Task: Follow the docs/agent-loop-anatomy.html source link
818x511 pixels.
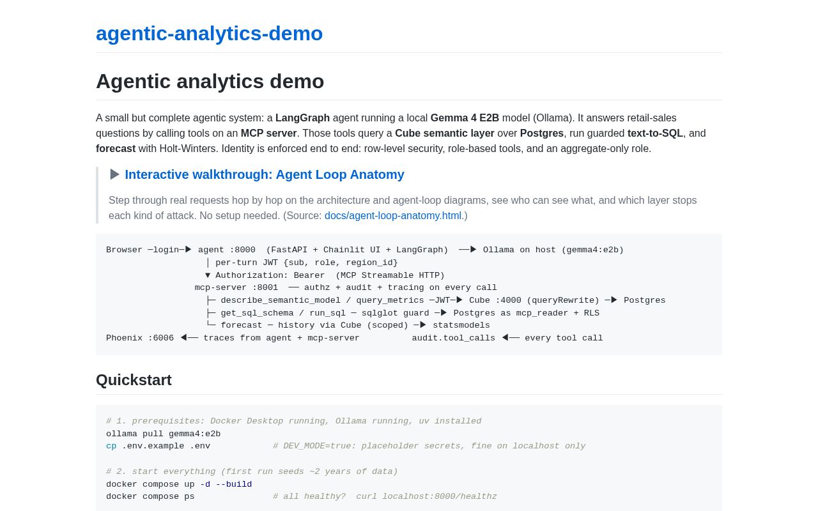Action: (x=393, y=216)
